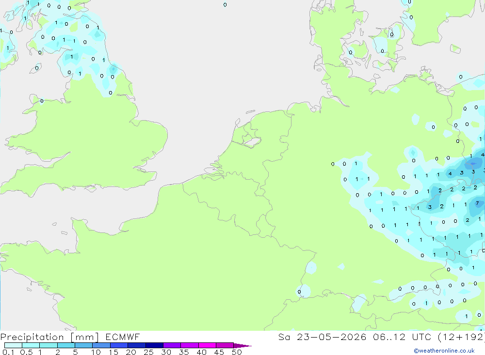Click the '7' precipitation value on the map

pyautogui.click(x=477, y=203)
